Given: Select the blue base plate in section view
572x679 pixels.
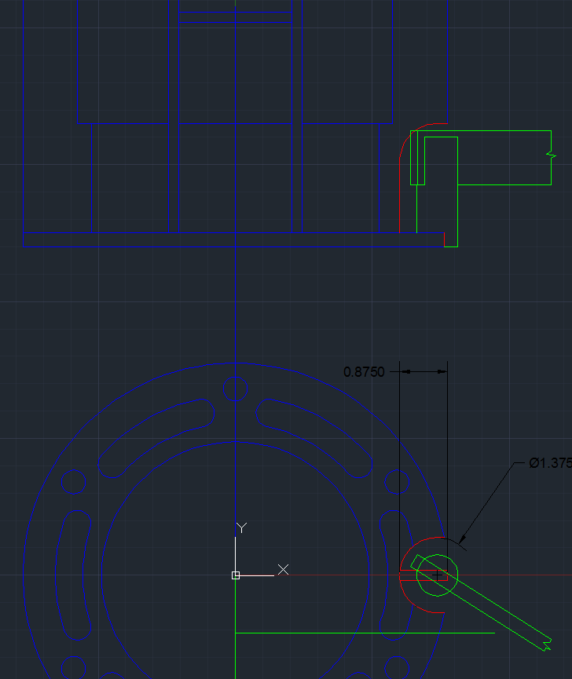Looking at the screenshot, I should (233, 239).
